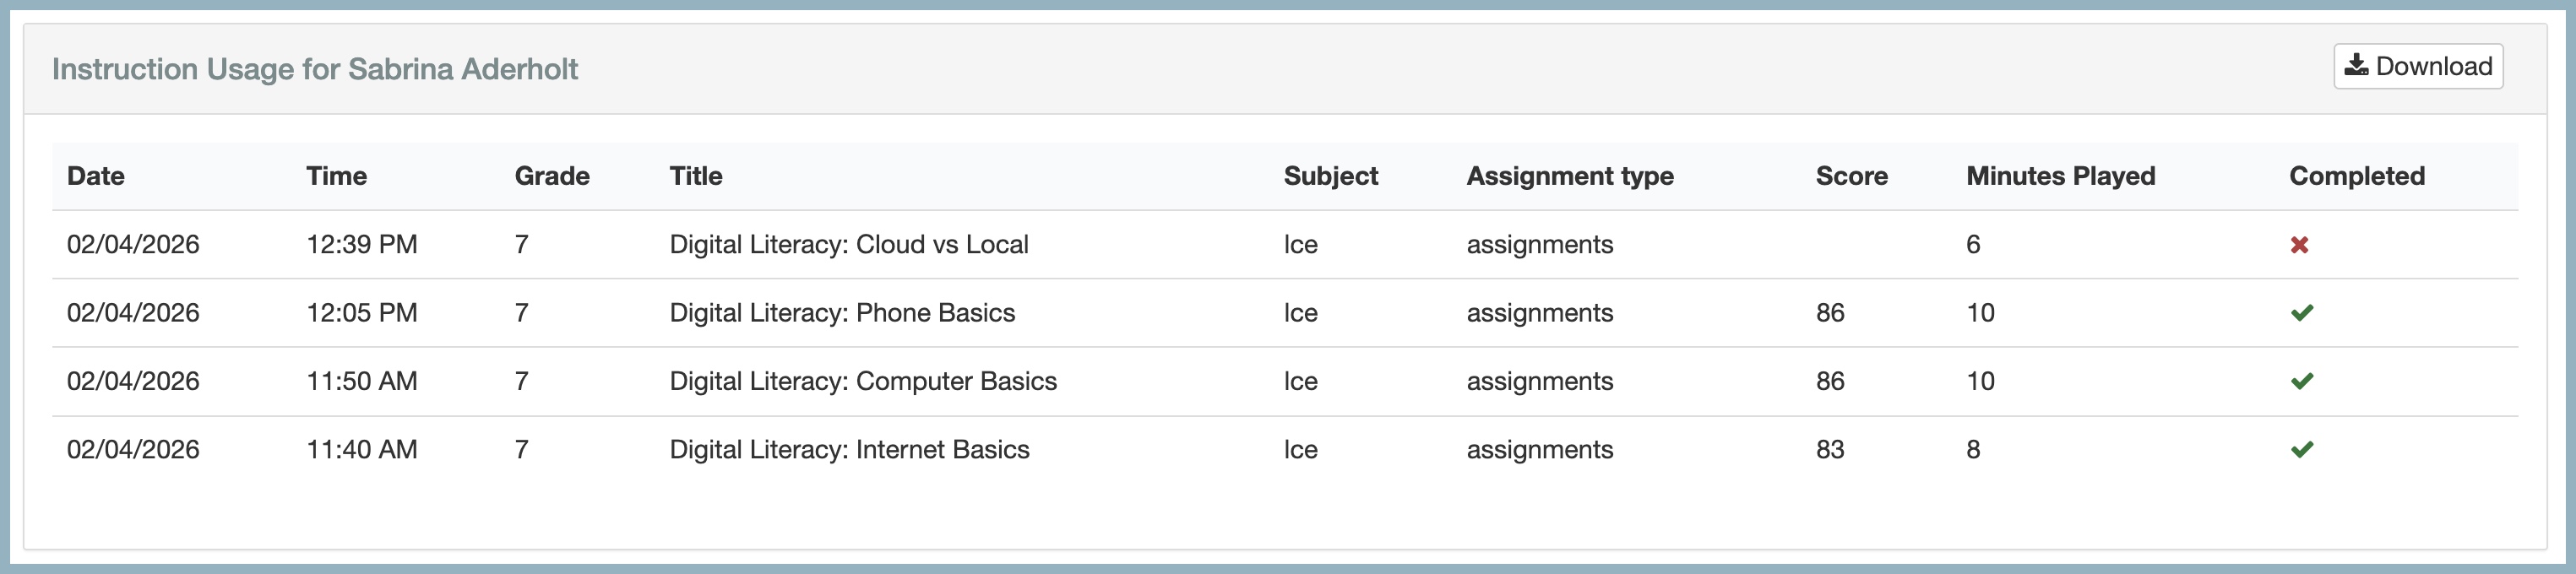Click the score 83 for Internet Basics
Viewport: 2576px width, 574px height.
tap(1830, 450)
